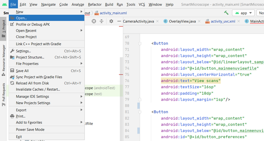Image resolution: width=264 pixels, height=141 pixels.
Task: Click the collapse all icon in Project panel
Action: [101, 21]
